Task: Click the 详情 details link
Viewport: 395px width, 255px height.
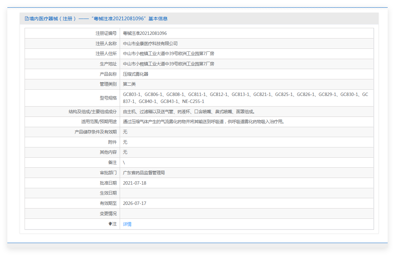Action: coord(127,224)
